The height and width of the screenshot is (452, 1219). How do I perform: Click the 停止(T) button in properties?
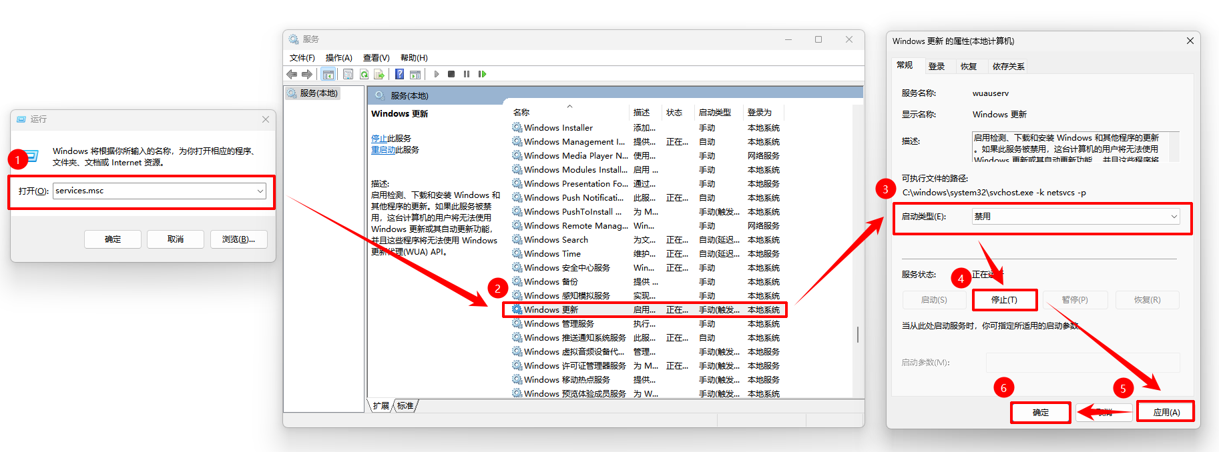tap(1004, 300)
